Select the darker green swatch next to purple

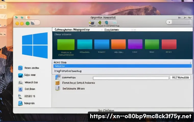pyautogui.click(x=152, y=44)
